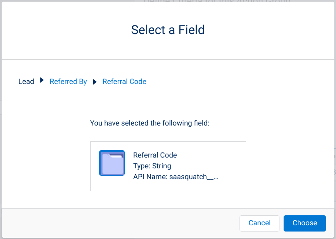Click the ellipsis at end of API Name

216,178
